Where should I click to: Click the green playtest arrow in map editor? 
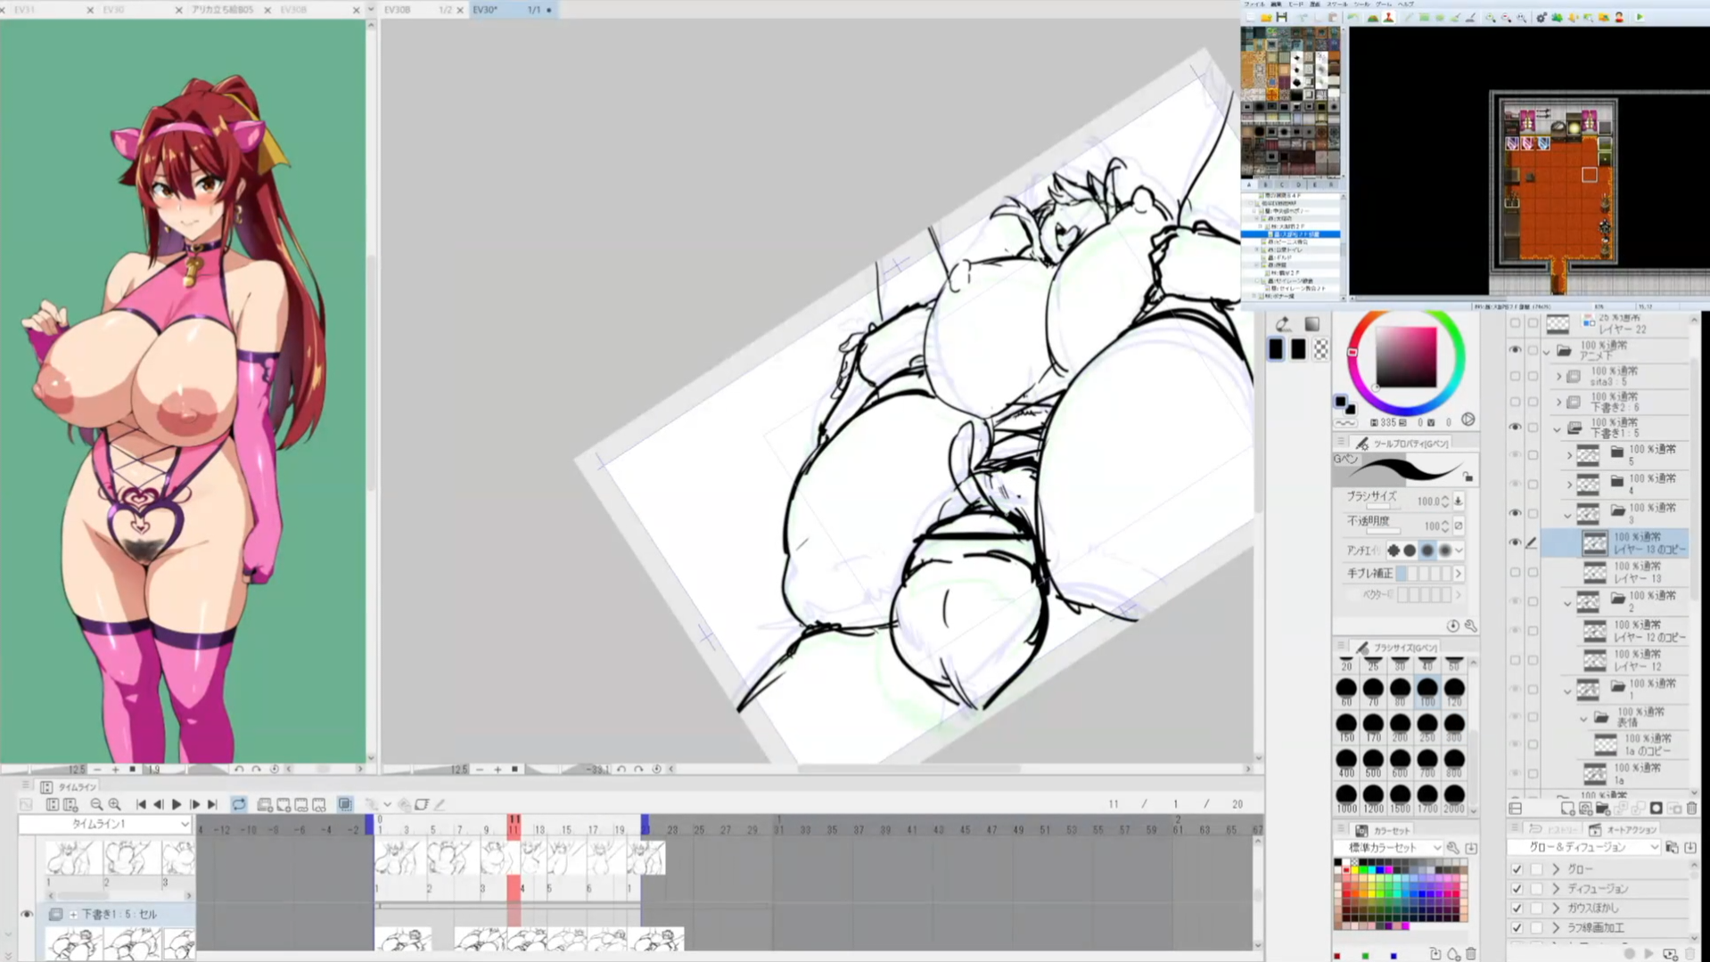[x=1639, y=17]
